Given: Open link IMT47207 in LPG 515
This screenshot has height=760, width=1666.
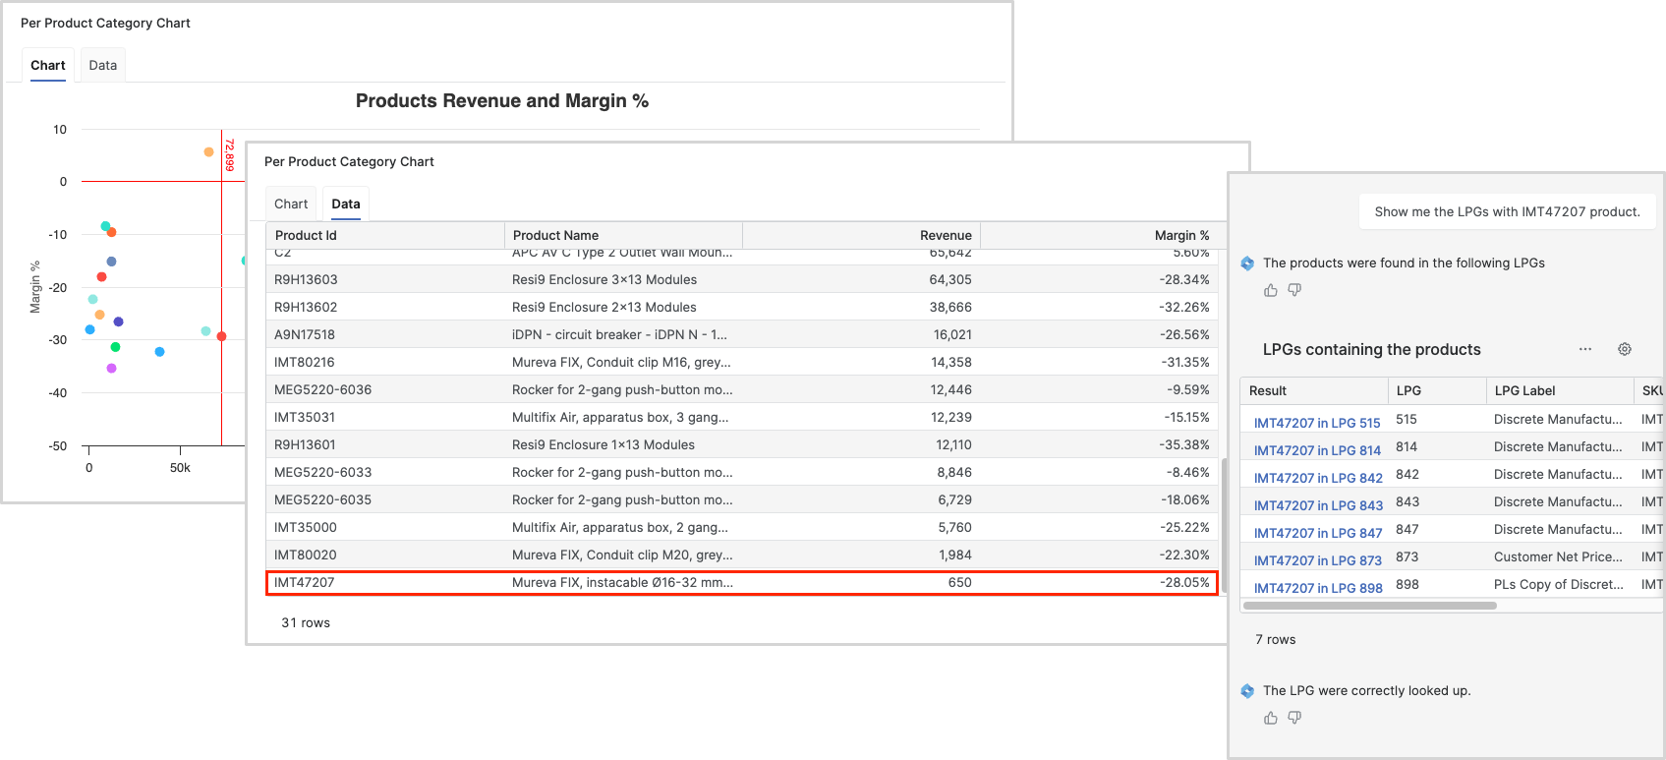Looking at the screenshot, I should pos(1317,423).
